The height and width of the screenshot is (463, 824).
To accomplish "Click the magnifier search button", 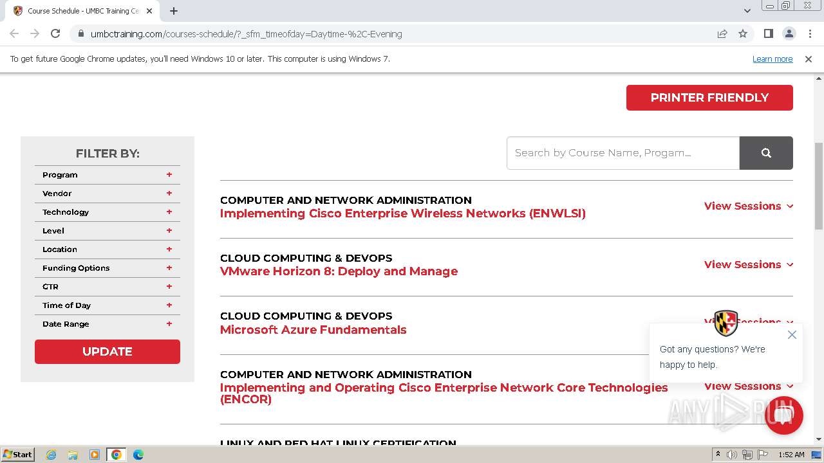I will [x=766, y=153].
